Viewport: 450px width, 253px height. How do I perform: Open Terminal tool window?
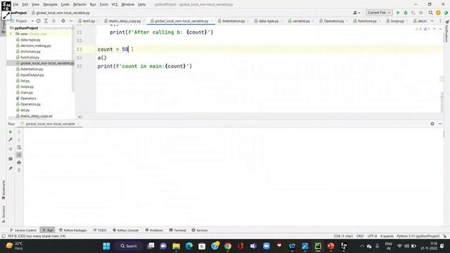pyautogui.click(x=178, y=230)
